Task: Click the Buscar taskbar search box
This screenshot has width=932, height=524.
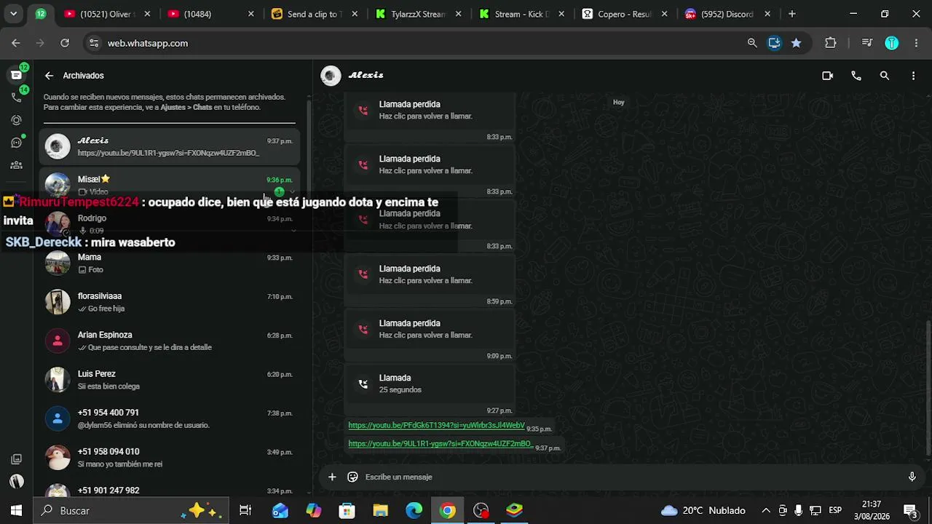Action: point(131,510)
